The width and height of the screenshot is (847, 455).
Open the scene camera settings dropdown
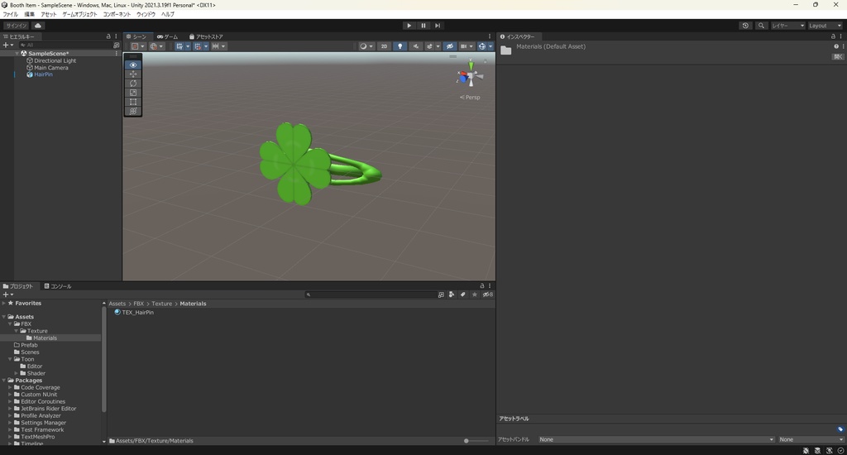pyautogui.click(x=468, y=46)
